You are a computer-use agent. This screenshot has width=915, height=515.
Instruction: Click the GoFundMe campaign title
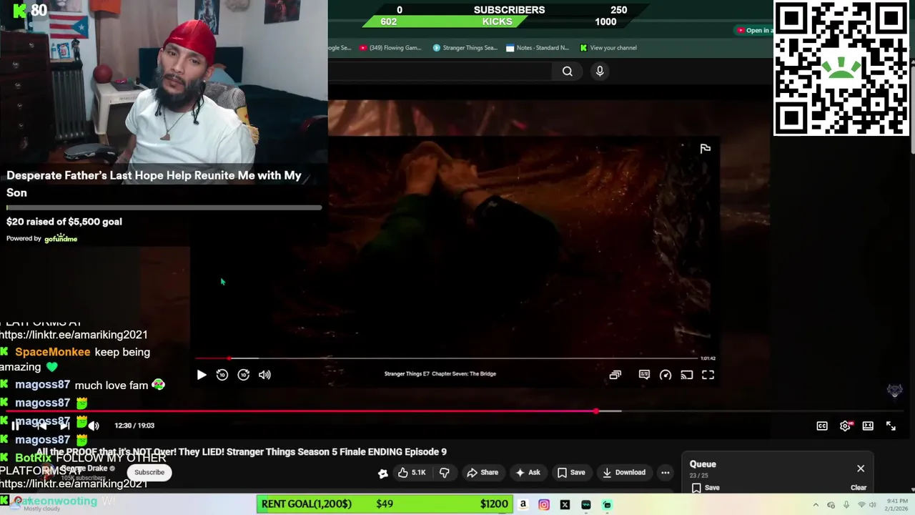[x=154, y=184]
